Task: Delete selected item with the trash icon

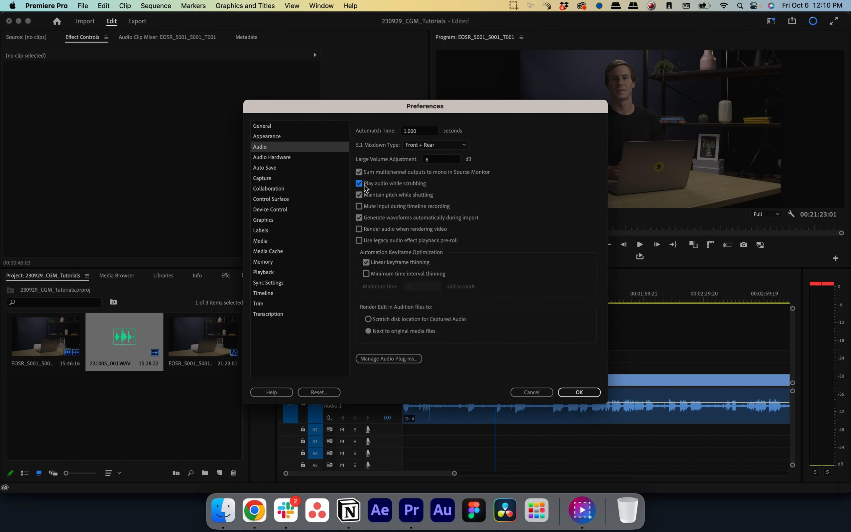Action: (233, 473)
